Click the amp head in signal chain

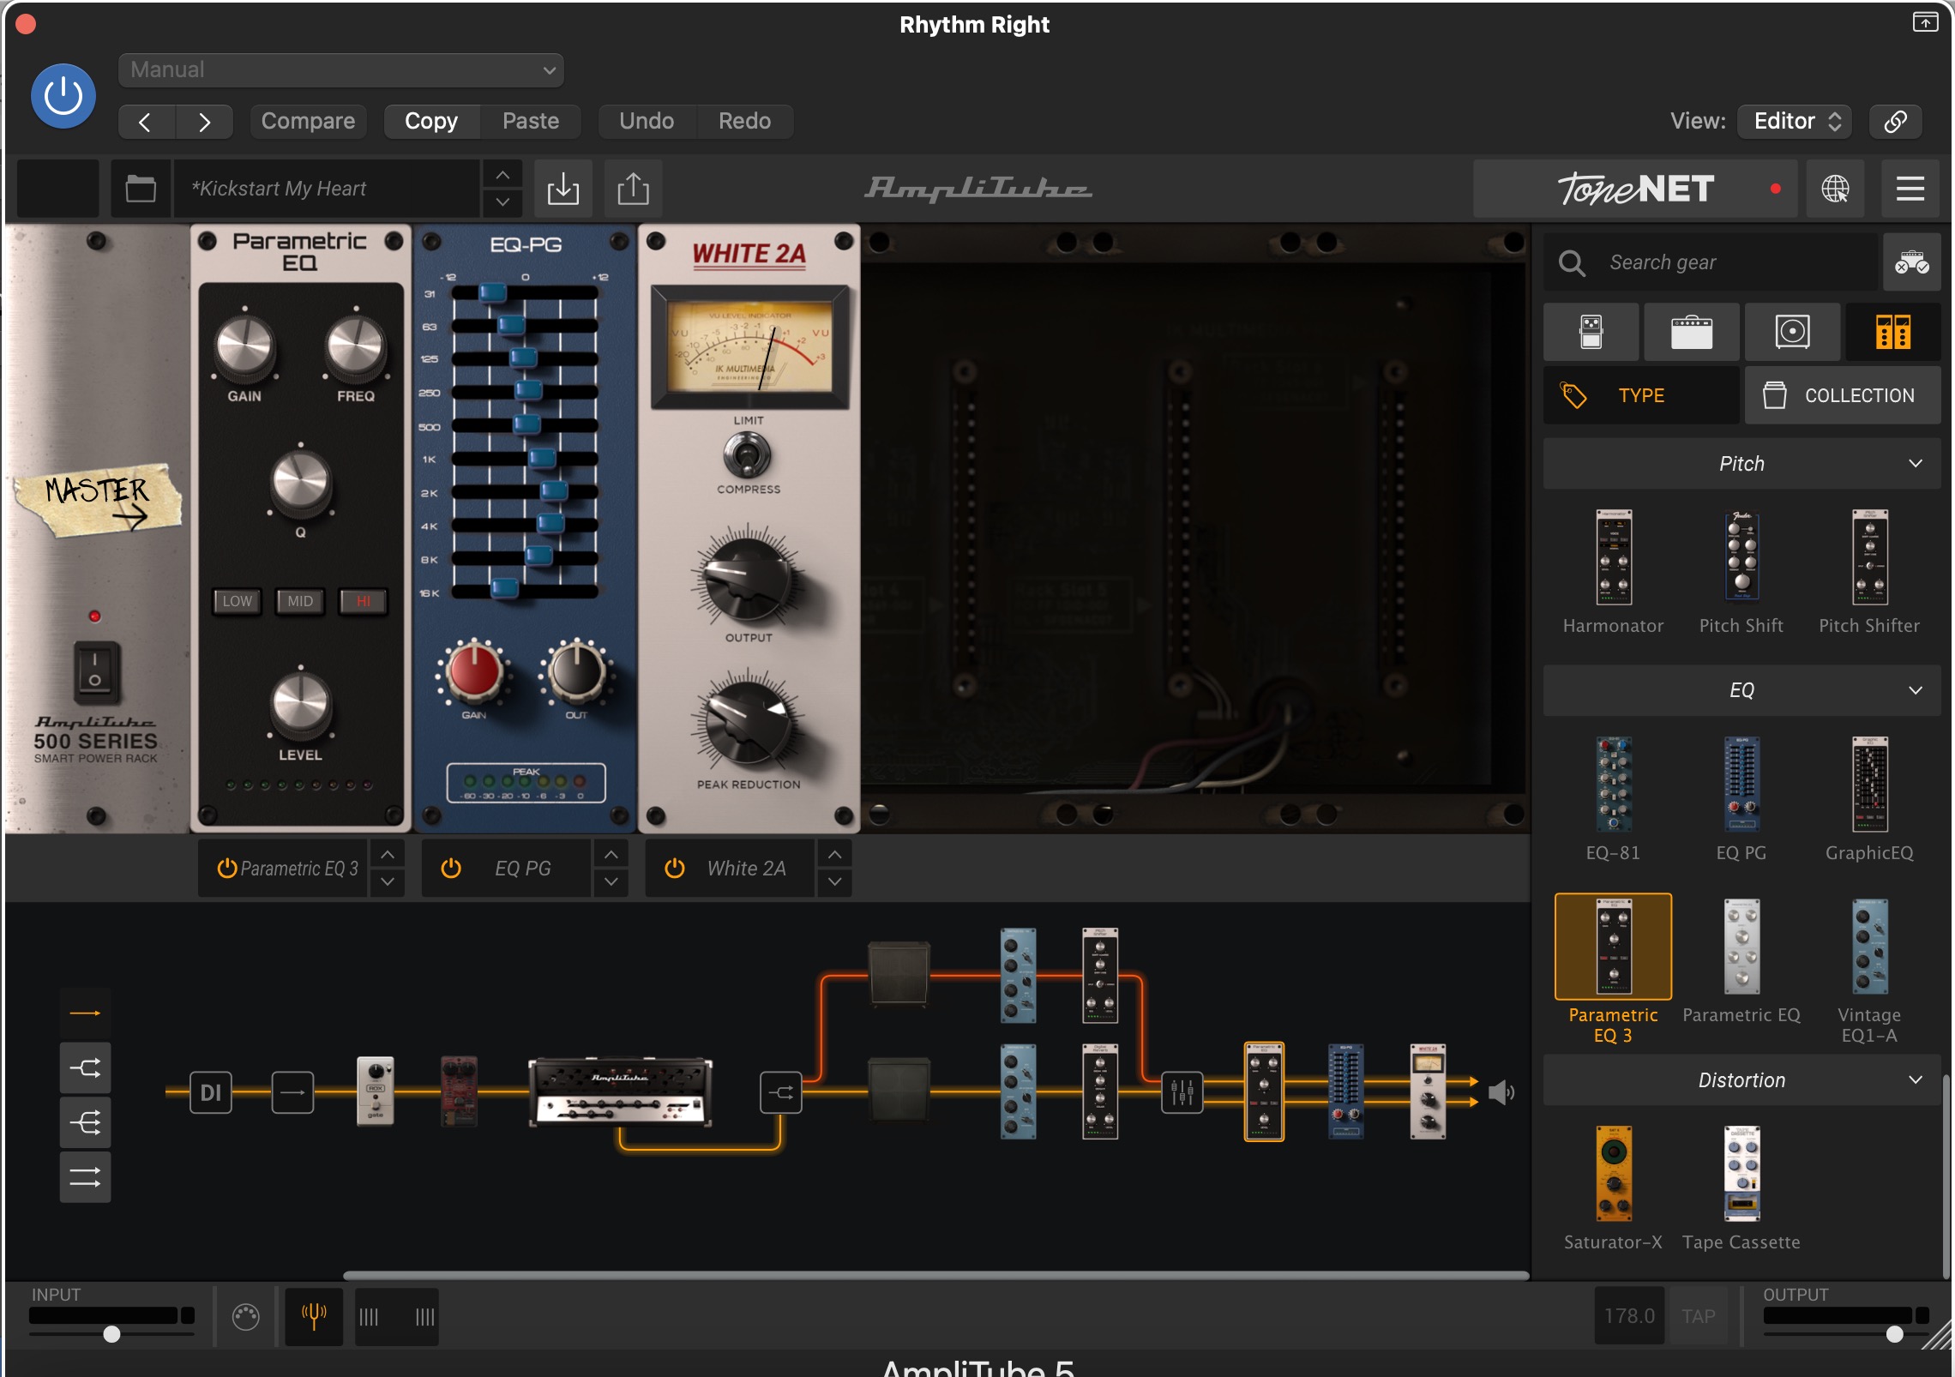pyautogui.click(x=620, y=1091)
